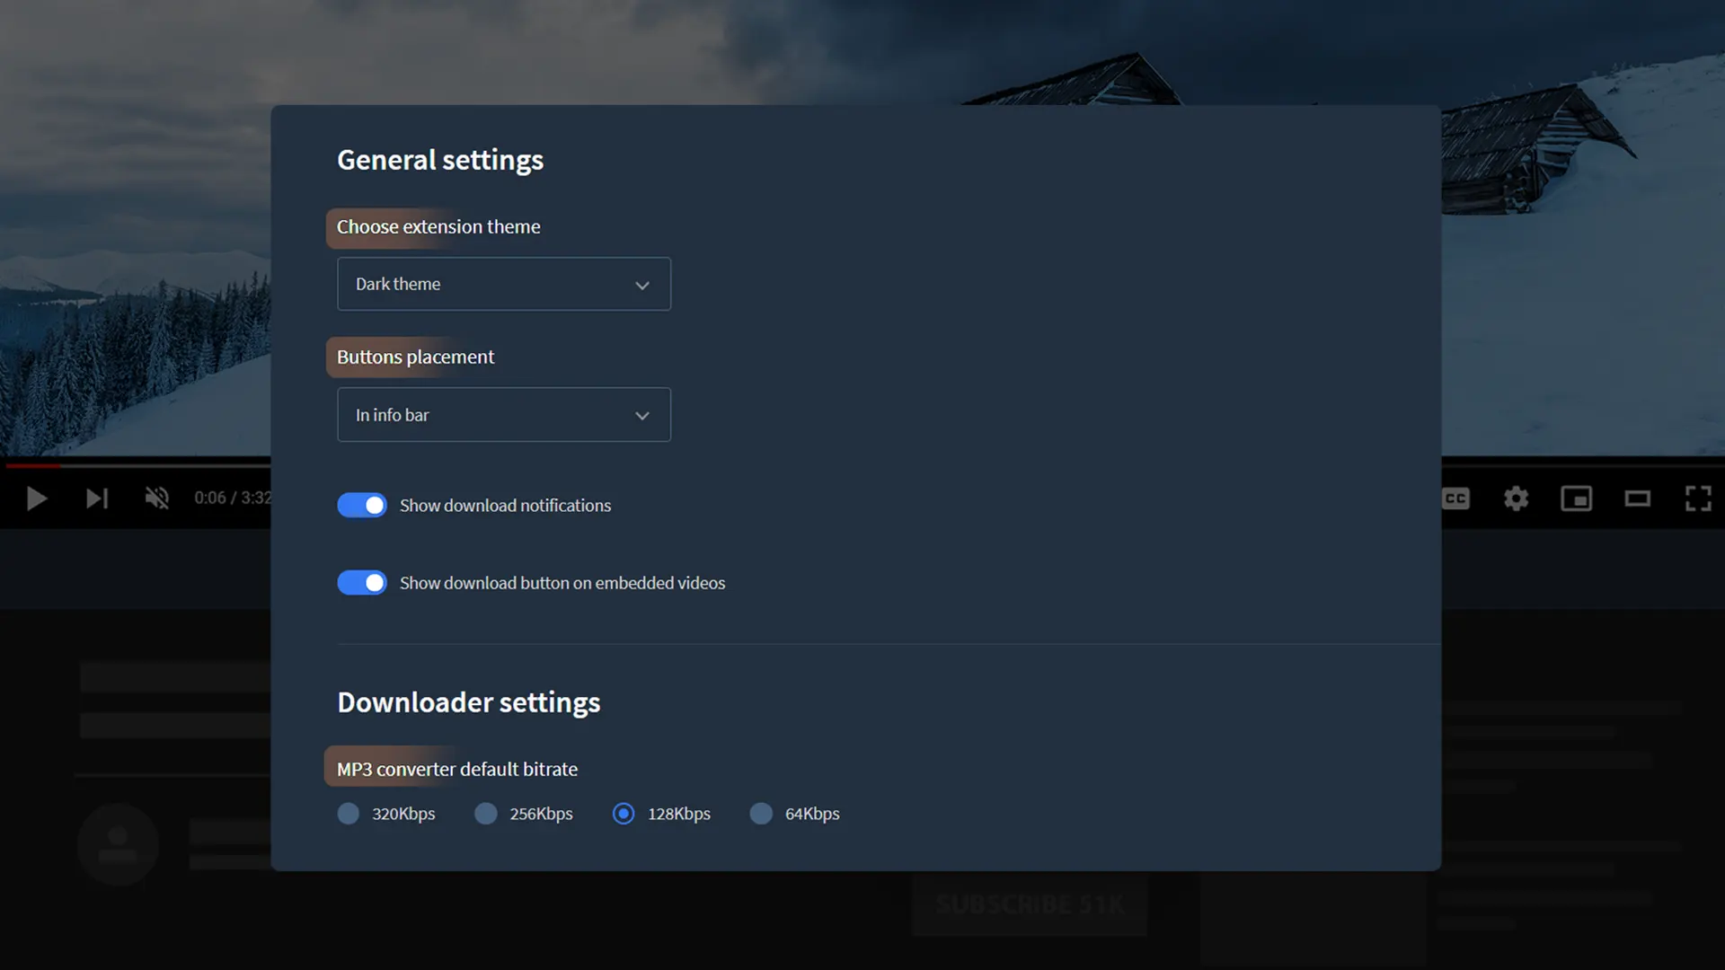Click the skip/next track button
The image size is (1725, 970).
point(96,498)
